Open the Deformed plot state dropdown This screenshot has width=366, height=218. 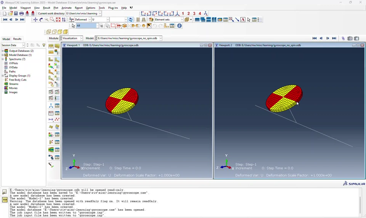90,19
